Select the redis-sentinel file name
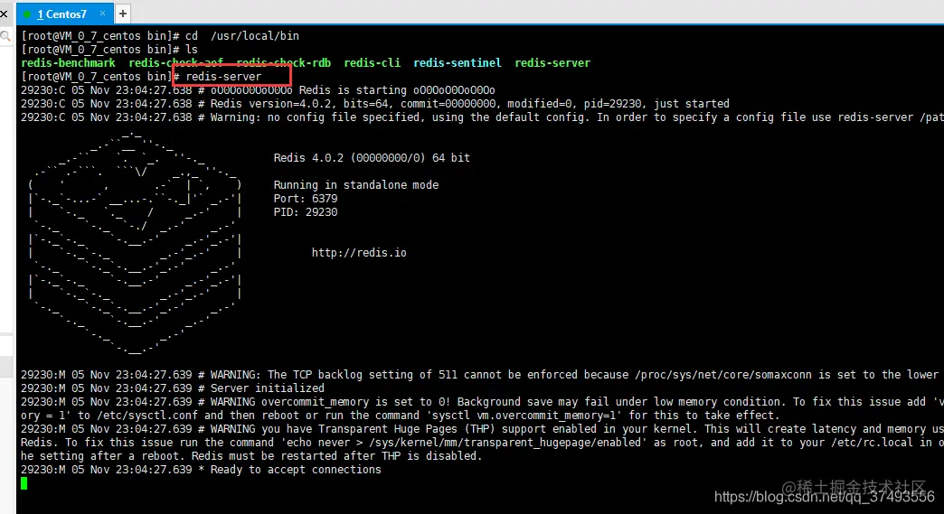This screenshot has height=514, width=944. pyautogui.click(x=458, y=62)
